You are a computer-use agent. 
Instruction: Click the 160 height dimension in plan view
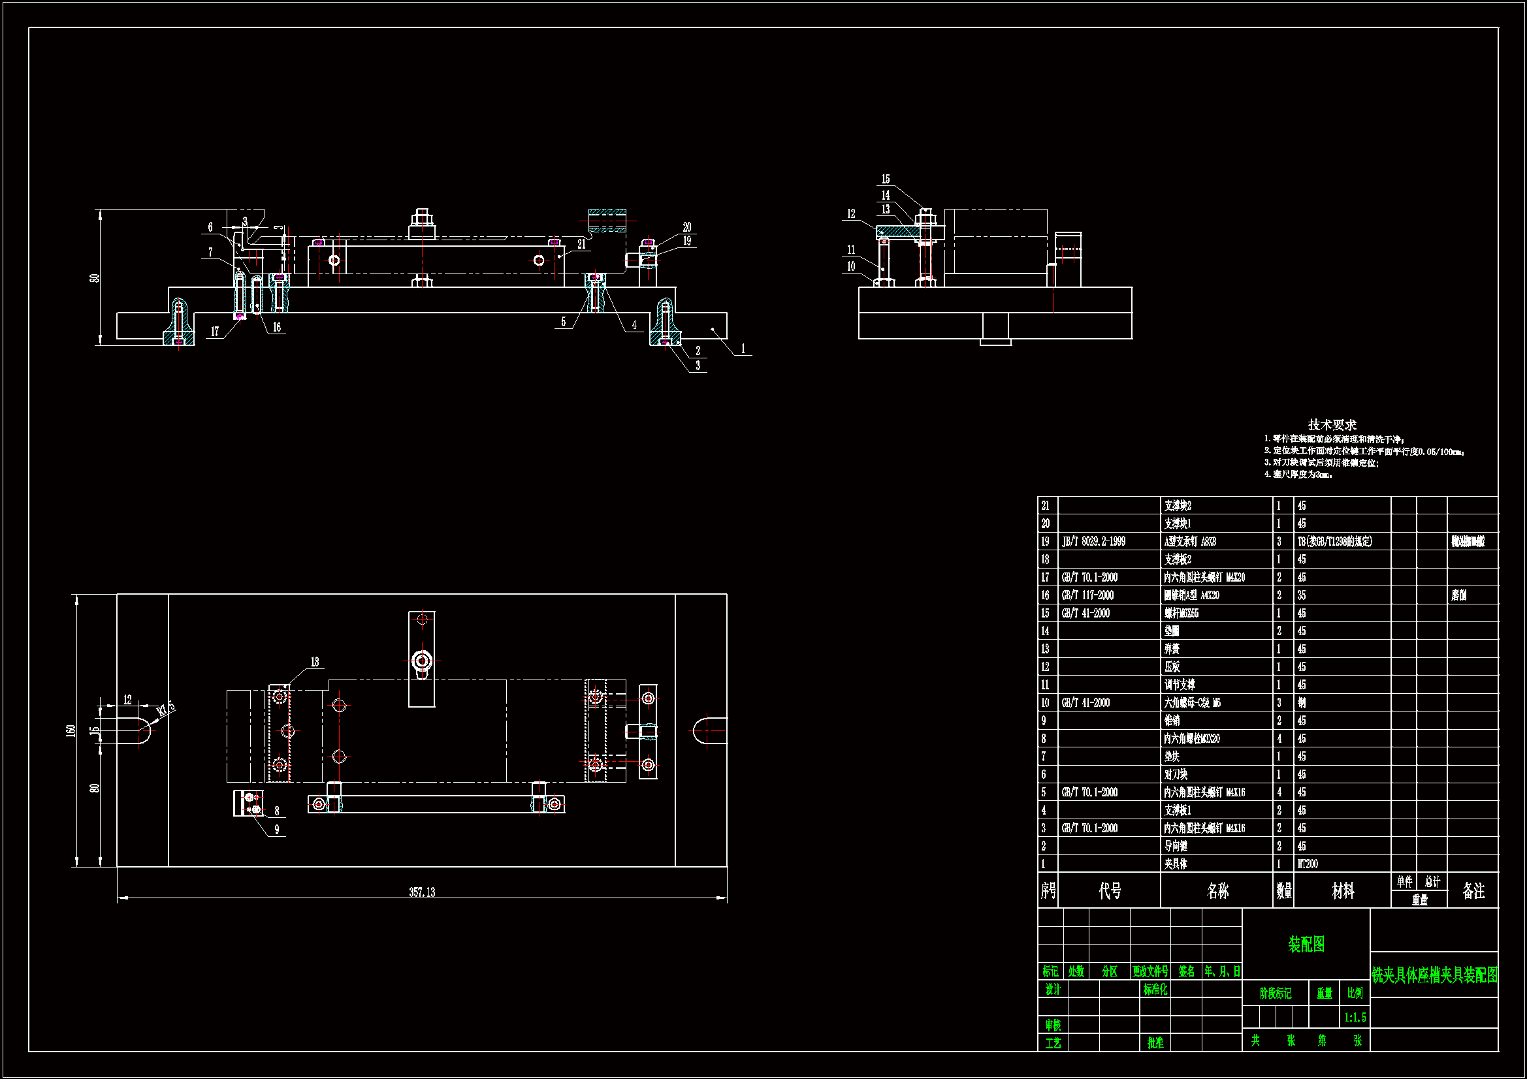point(71,730)
